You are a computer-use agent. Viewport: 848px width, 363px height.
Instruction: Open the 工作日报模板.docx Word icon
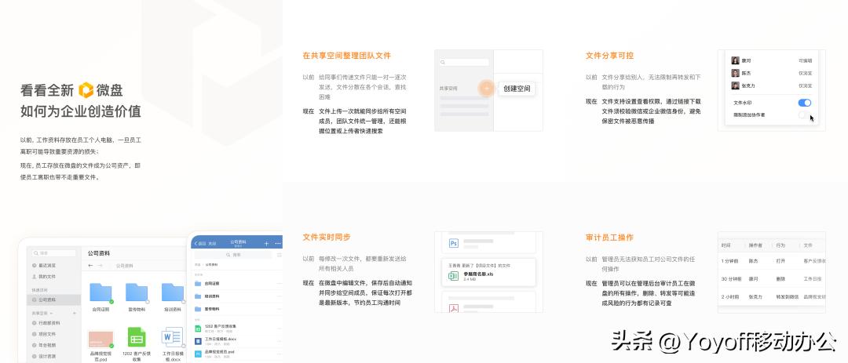click(x=173, y=337)
